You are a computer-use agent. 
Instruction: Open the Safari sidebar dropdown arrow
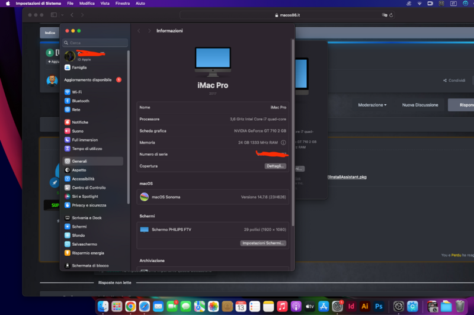(x=61, y=14)
